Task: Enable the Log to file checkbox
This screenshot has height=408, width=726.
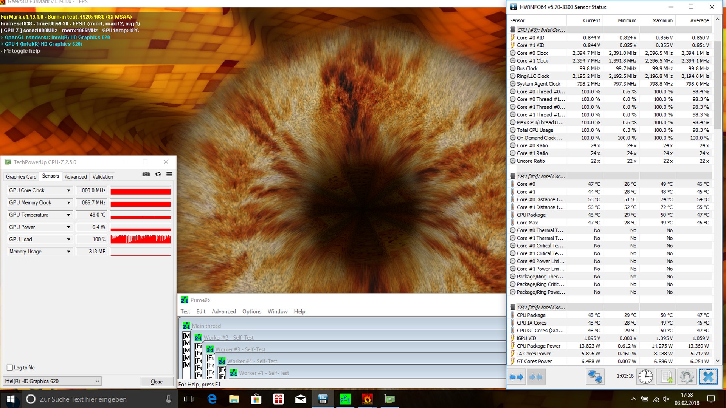Action: click(x=10, y=368)
